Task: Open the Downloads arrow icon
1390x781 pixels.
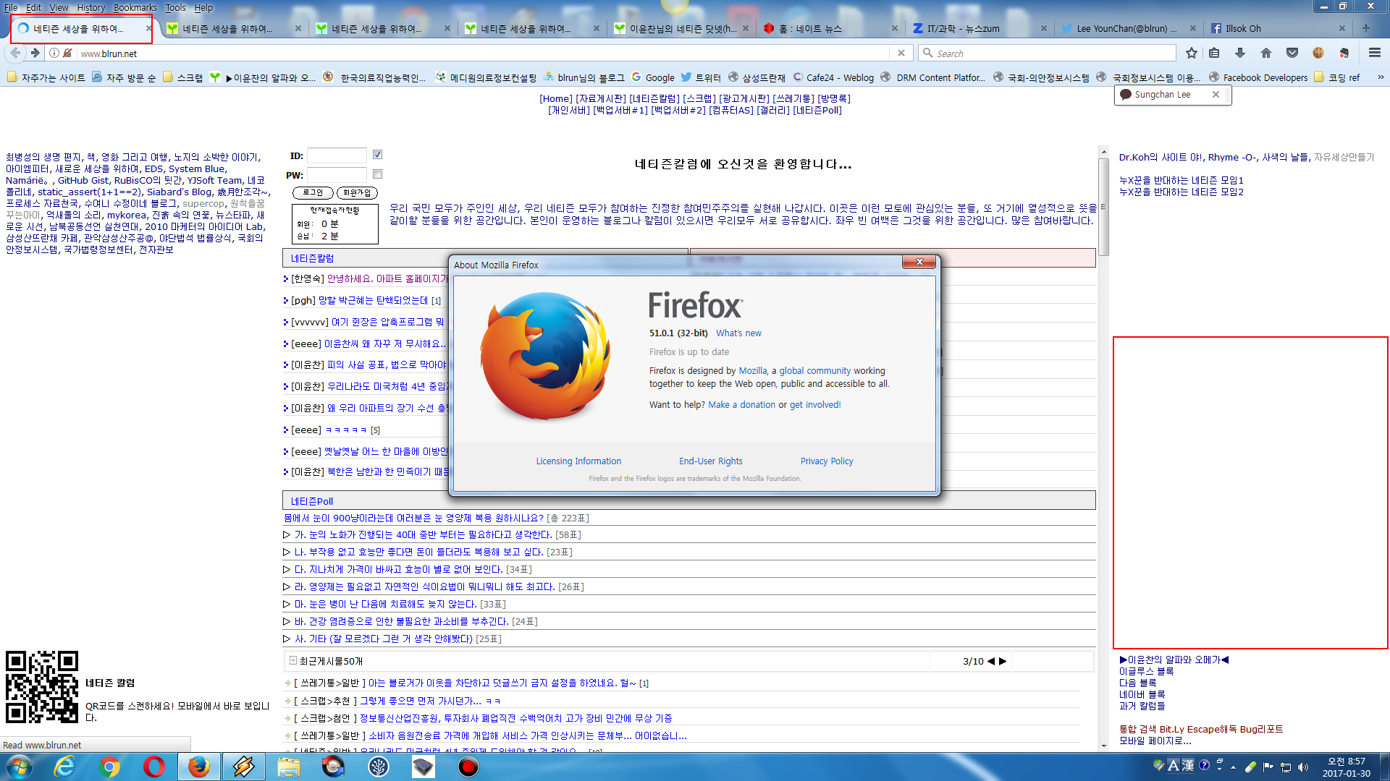Action: (x=1240, y=53)
